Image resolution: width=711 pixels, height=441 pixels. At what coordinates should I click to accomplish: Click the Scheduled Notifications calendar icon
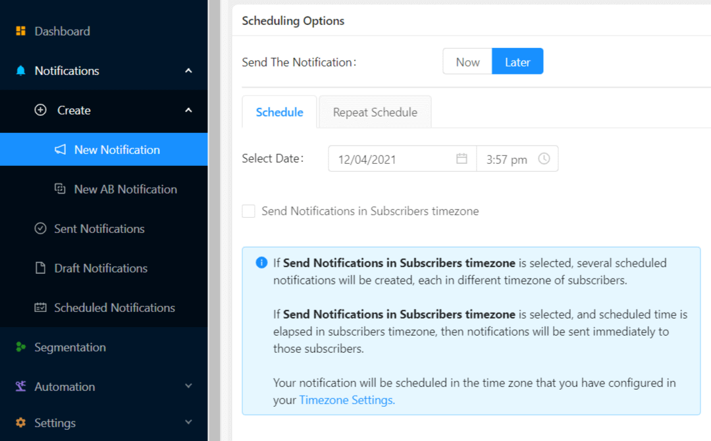tap(41, 307)
